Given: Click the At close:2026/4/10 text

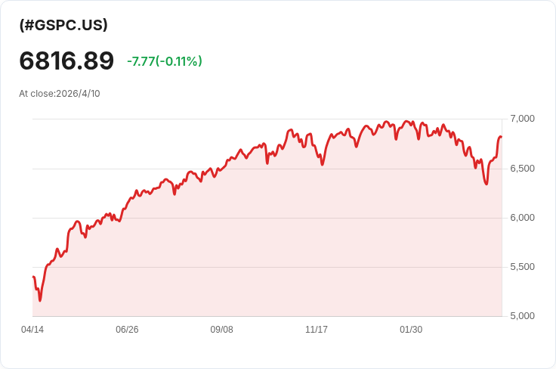Looking at the screenshot, I should (60, 94).
